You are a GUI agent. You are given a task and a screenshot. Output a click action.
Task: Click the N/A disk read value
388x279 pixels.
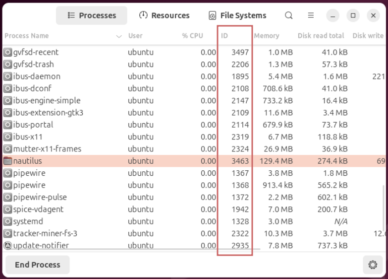tap(341, 221)
